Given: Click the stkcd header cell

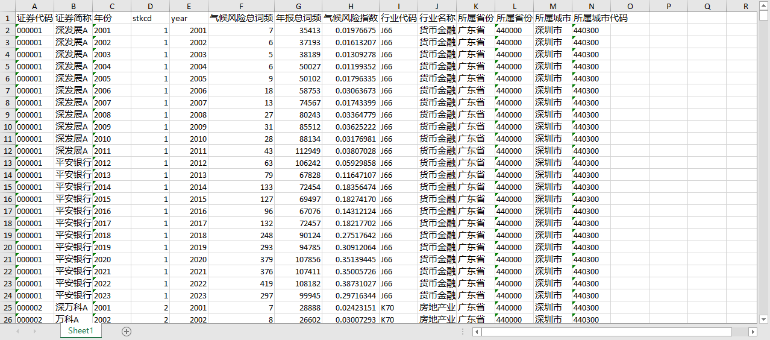Looking at the screenshot, I should tap(150, 18).
